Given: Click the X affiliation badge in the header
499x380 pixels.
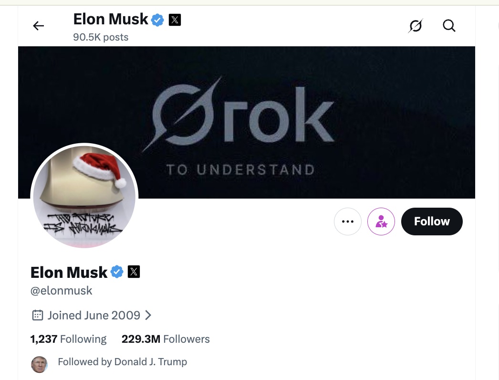Looking at the screenshot, I should (x=175, y=20).
